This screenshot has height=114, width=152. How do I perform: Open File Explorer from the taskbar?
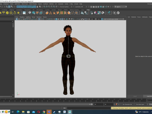click(23, 112)
